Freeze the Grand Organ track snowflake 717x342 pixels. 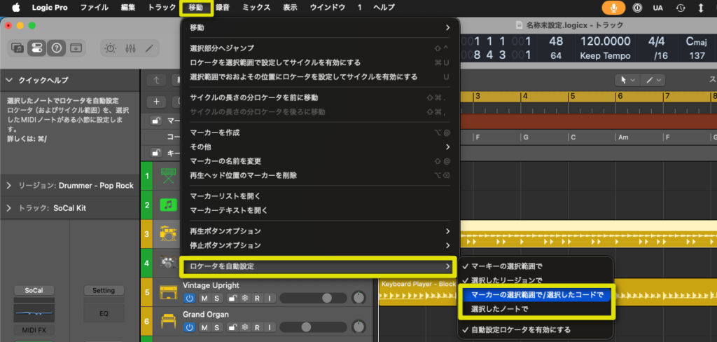244,327
